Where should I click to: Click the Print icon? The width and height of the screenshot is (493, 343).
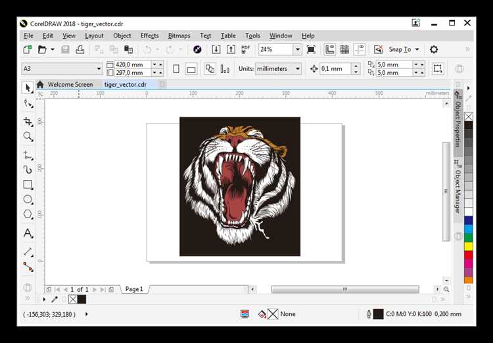(80, 49)
